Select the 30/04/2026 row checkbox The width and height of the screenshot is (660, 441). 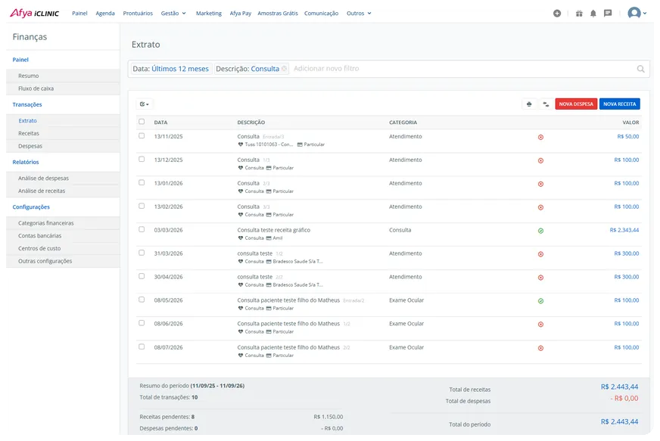click(x=142, y=276)
